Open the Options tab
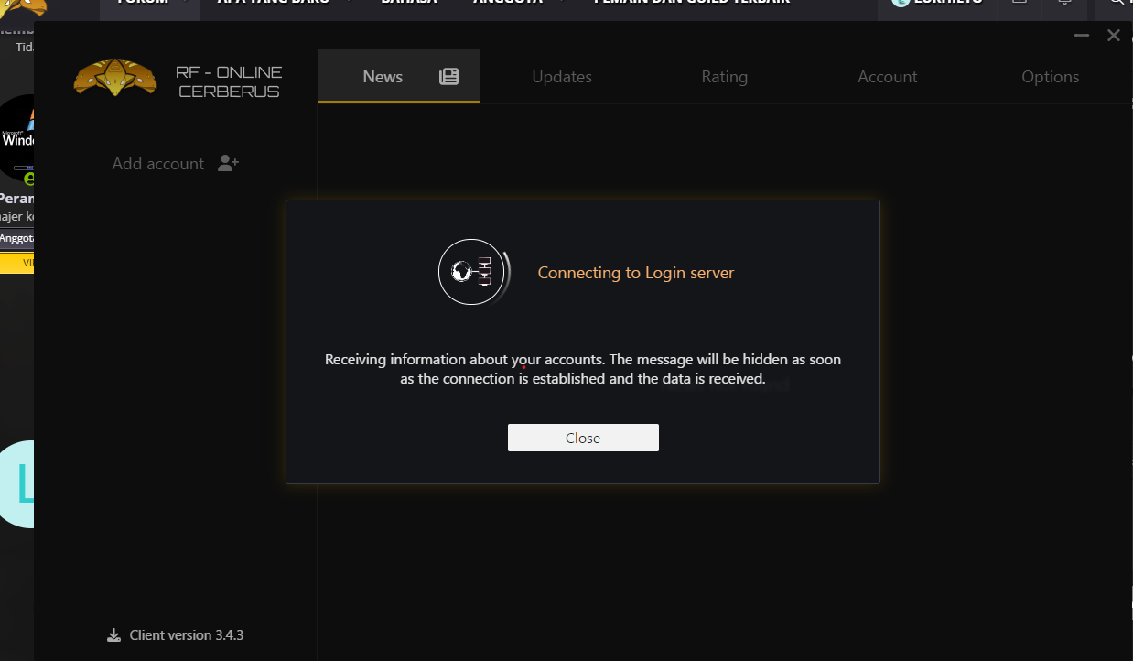1133x661 pixels. [x=1050, y=77]
